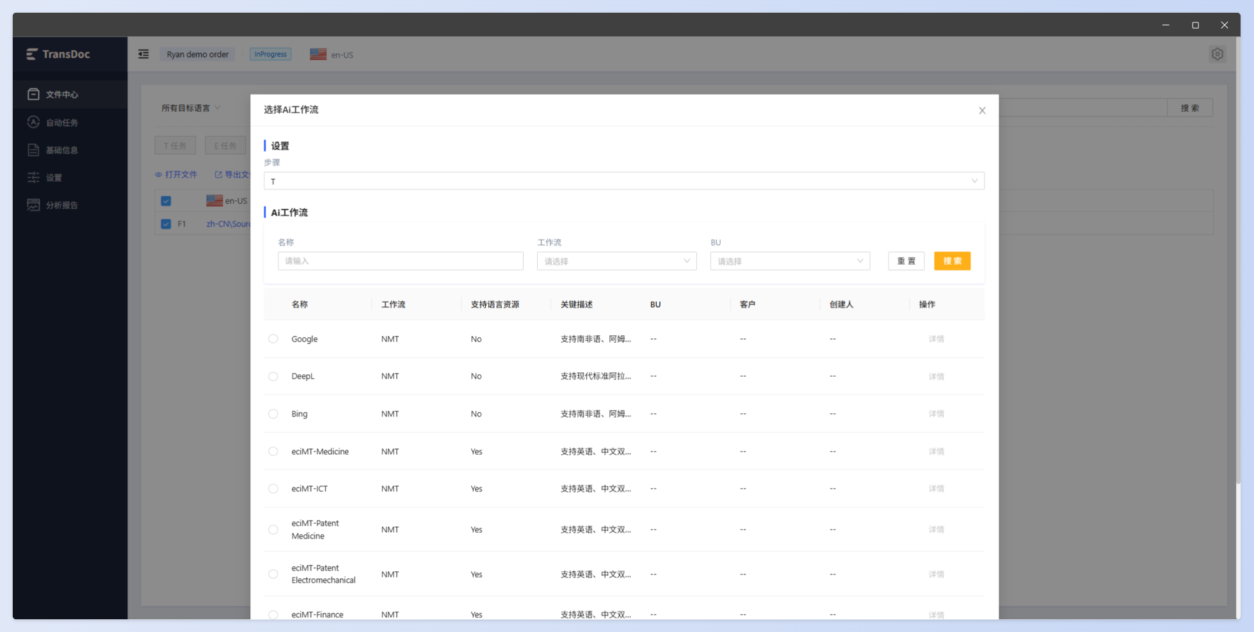Minimize the application window
The width and height of the screenshot is (1254, 632).
pyautogui.click(x=1166, y=25)
